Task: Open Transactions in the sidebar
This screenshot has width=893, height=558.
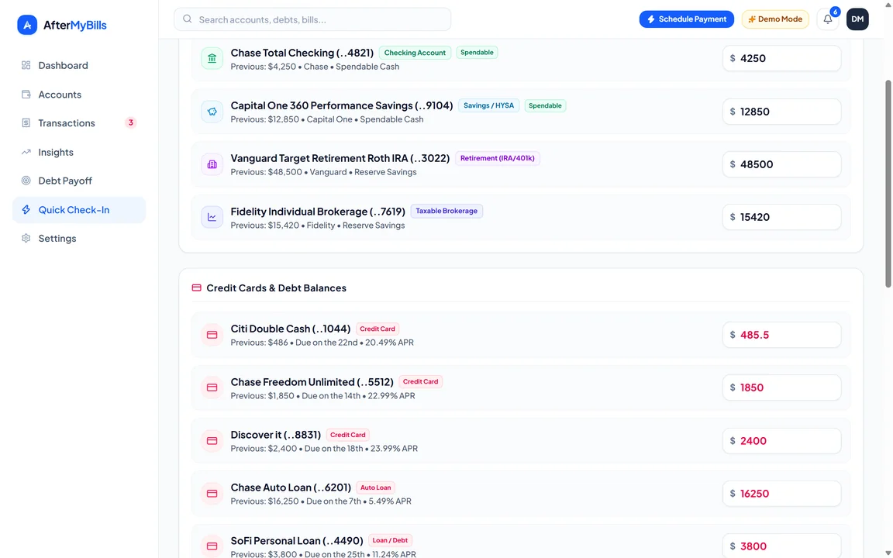Action: (79, 123)
